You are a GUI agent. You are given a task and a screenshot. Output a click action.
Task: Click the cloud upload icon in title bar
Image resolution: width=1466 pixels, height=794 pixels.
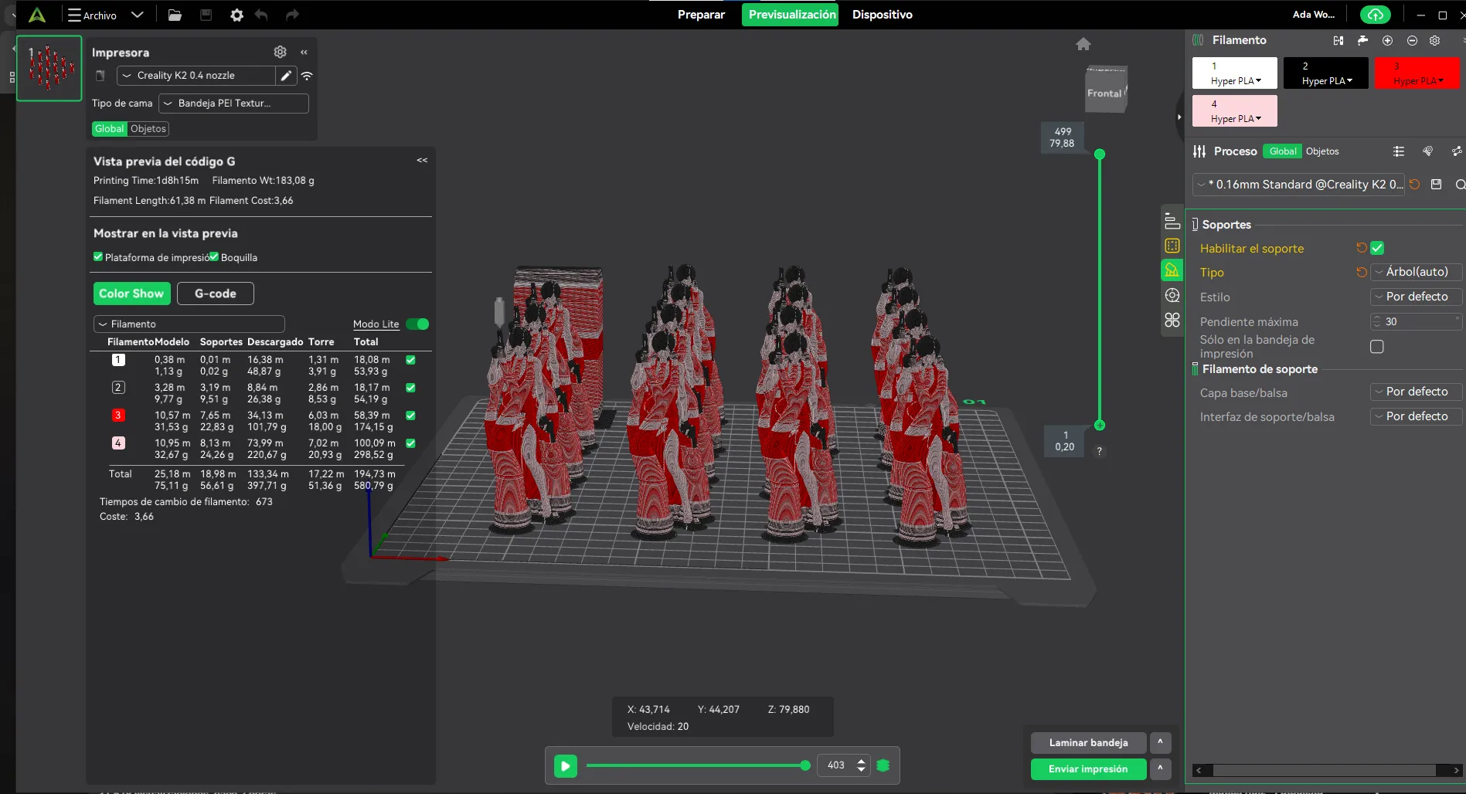tap(1375, 15)
